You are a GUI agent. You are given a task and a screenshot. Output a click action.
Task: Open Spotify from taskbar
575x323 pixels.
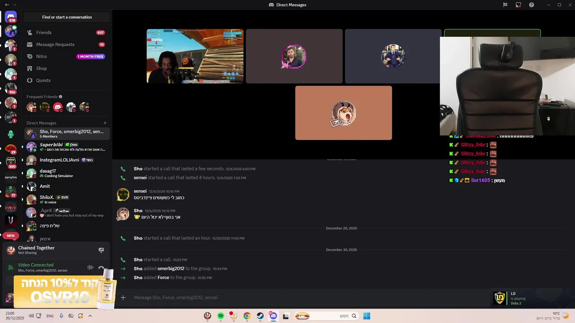[x=221, y=316]
